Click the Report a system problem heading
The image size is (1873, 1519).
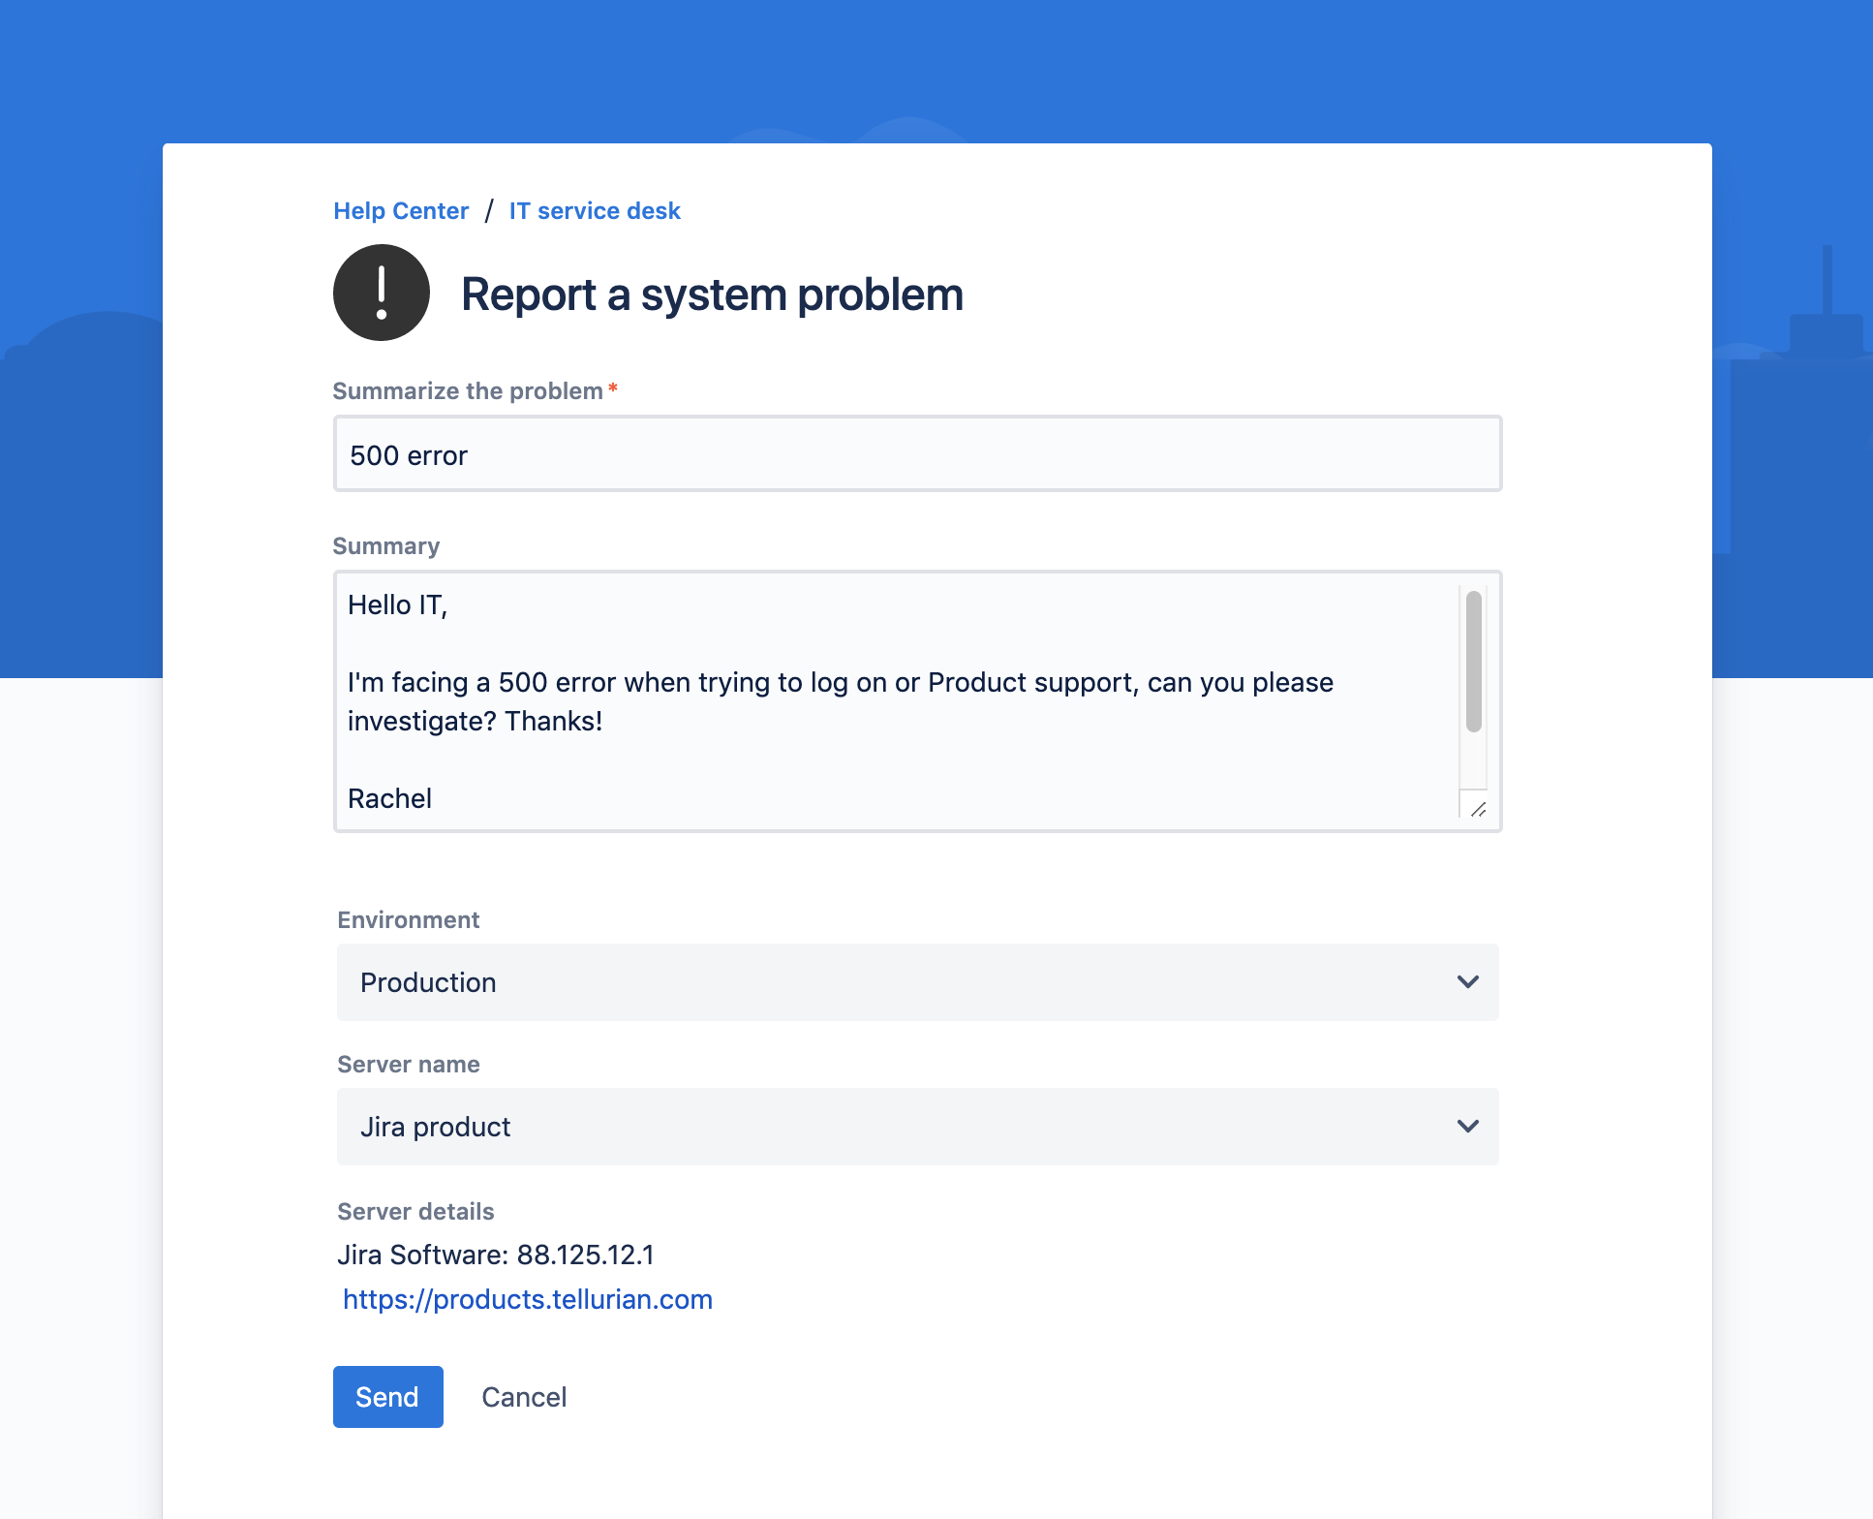click(712, 294)
